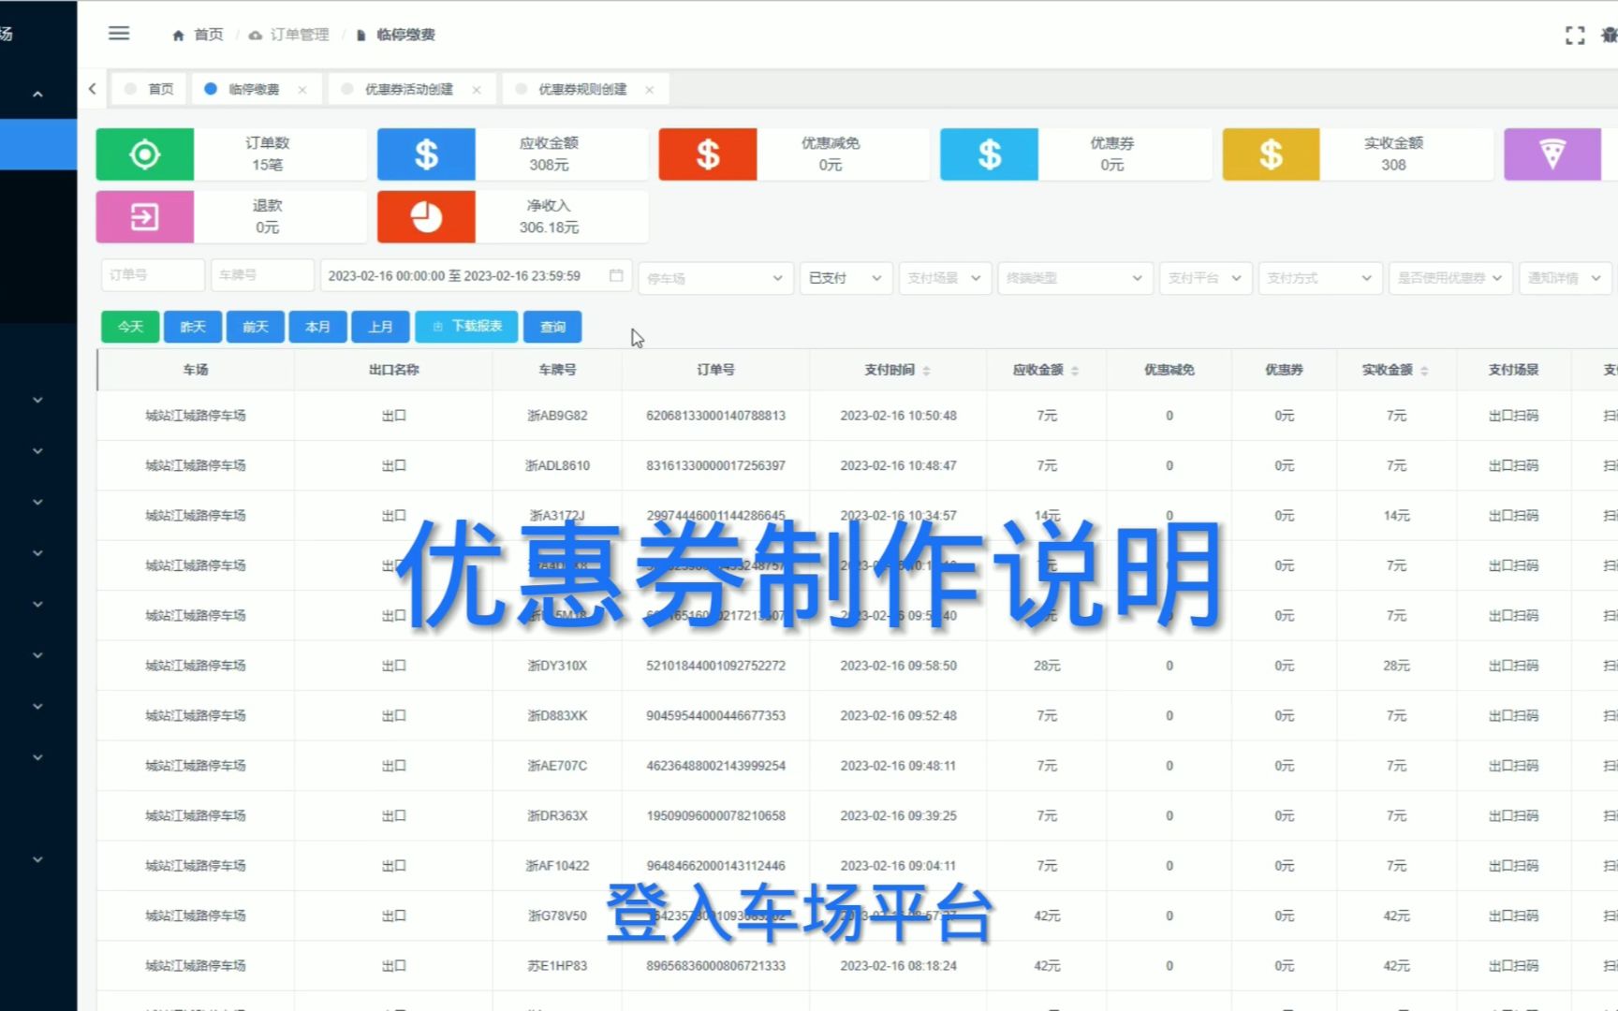
Task: Open the 停车场 dropdown
Action: click(715, 278)
